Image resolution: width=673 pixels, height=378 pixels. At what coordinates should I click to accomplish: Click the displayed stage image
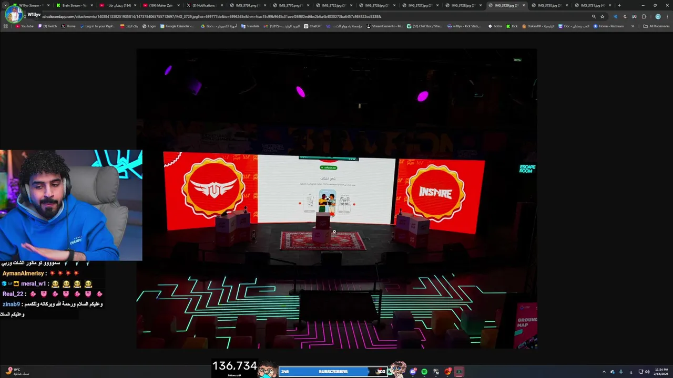pyautogui.click(x=336, y=198)
